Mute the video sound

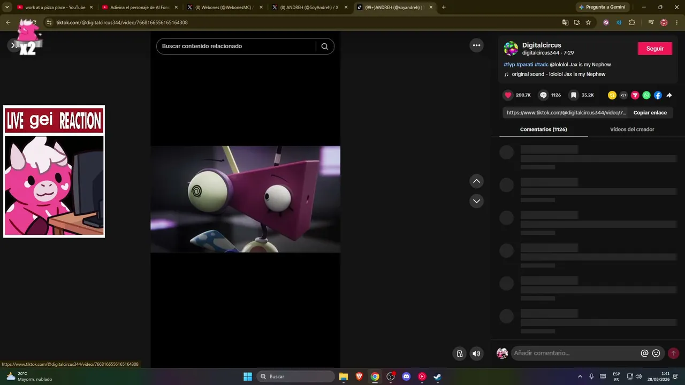[x=476, y=353]
